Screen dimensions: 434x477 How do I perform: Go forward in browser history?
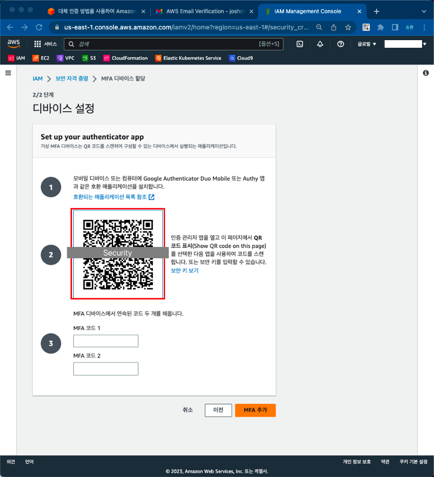[x=24, y=27]
